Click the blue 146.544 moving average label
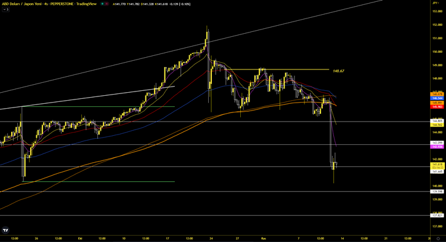This screenshot has height=242, width=446. coord(437,98)
